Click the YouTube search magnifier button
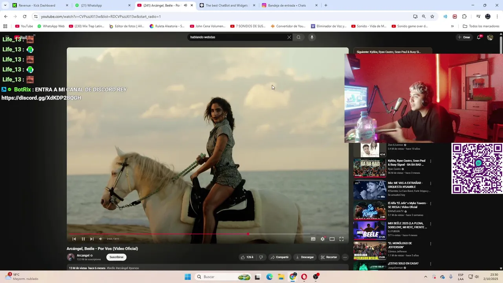 coord(299,37)
